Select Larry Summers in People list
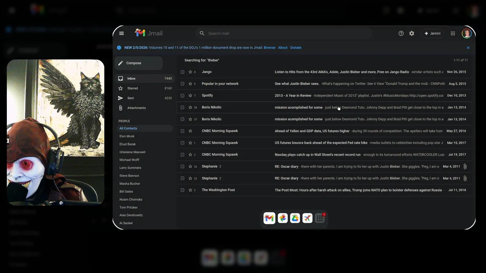 click(130, 168)
